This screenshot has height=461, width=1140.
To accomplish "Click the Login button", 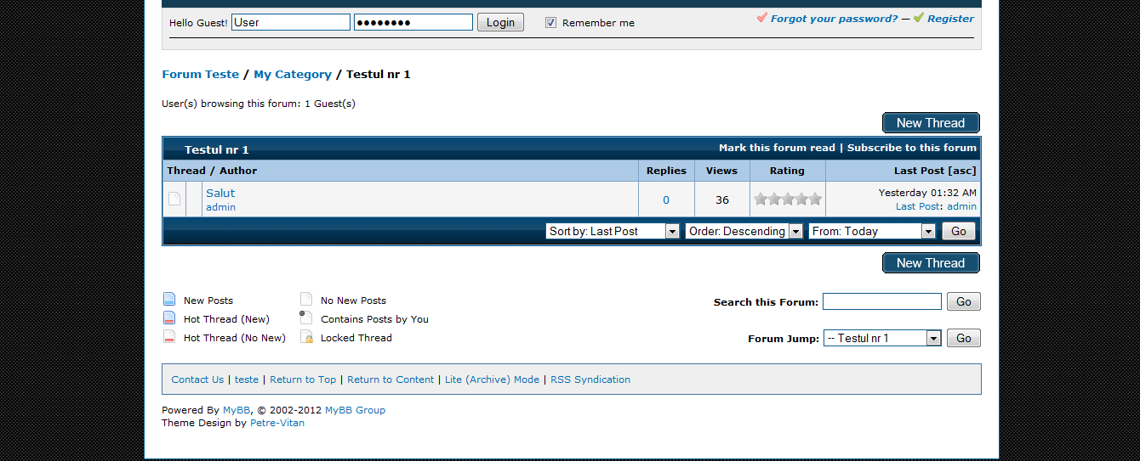I will coord(500,23).
